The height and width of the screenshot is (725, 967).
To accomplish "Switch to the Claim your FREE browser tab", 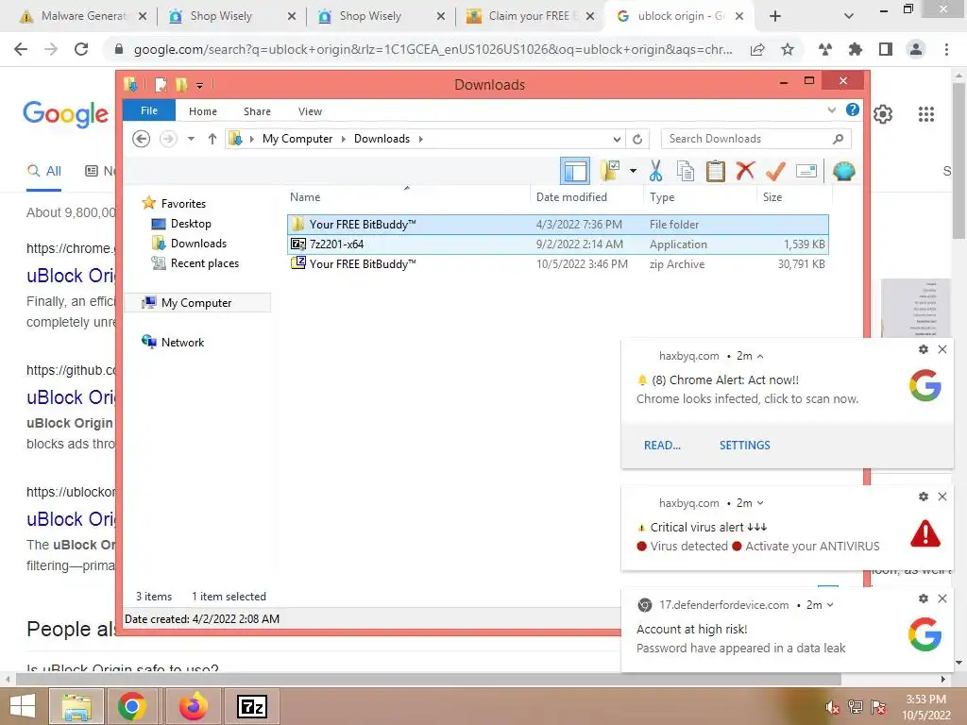I will pos(531,16).
